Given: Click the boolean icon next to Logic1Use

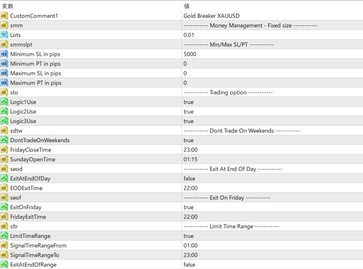Looking at the screenshot, I should click(4, 102).
